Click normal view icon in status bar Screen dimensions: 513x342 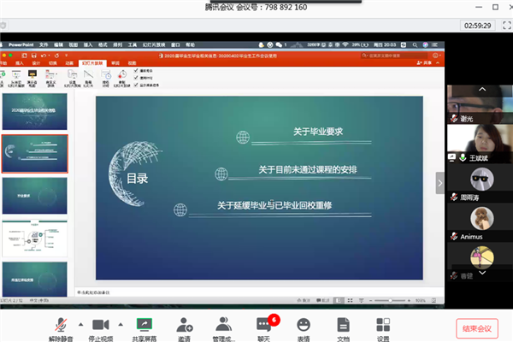click(x=339, y=300)
